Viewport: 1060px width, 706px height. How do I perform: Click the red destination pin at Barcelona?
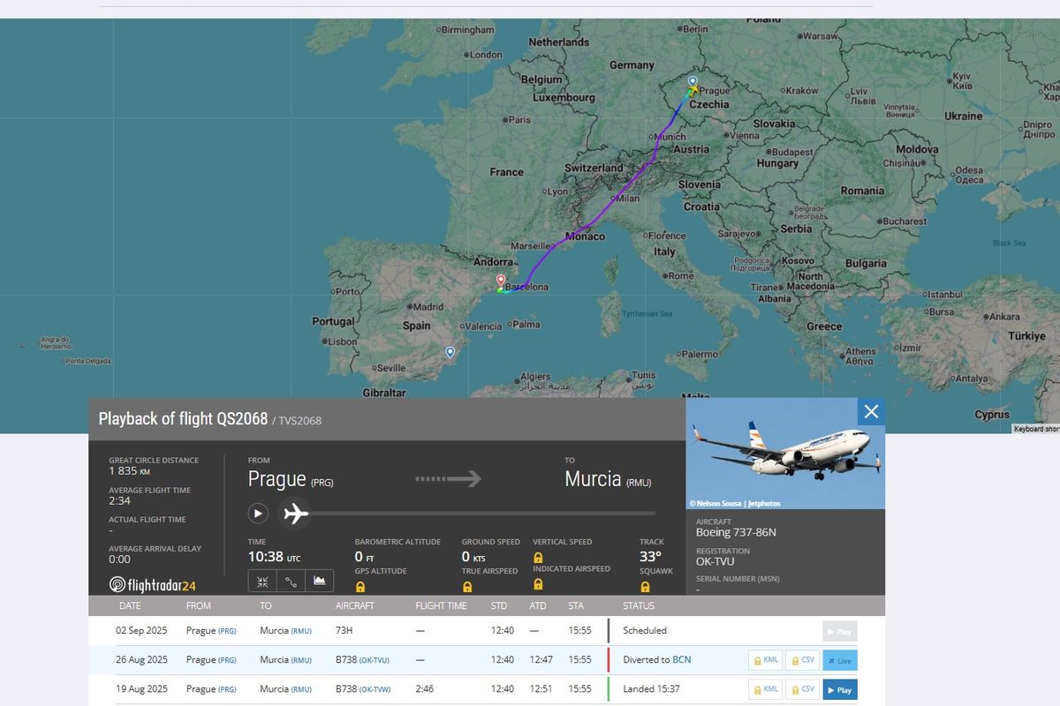point(501,282)
